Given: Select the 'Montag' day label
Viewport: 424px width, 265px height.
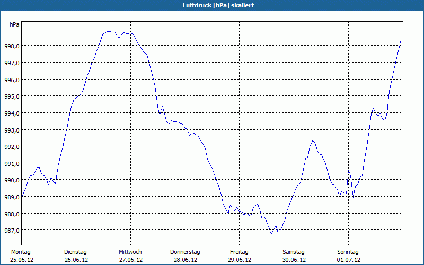Looking at the screenshot, I should [x=21, y=252].
